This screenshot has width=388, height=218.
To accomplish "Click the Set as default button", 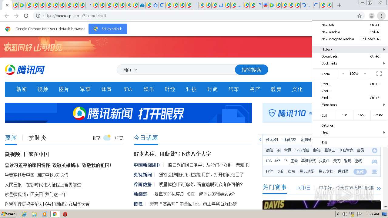I will (x=108, y=29).
